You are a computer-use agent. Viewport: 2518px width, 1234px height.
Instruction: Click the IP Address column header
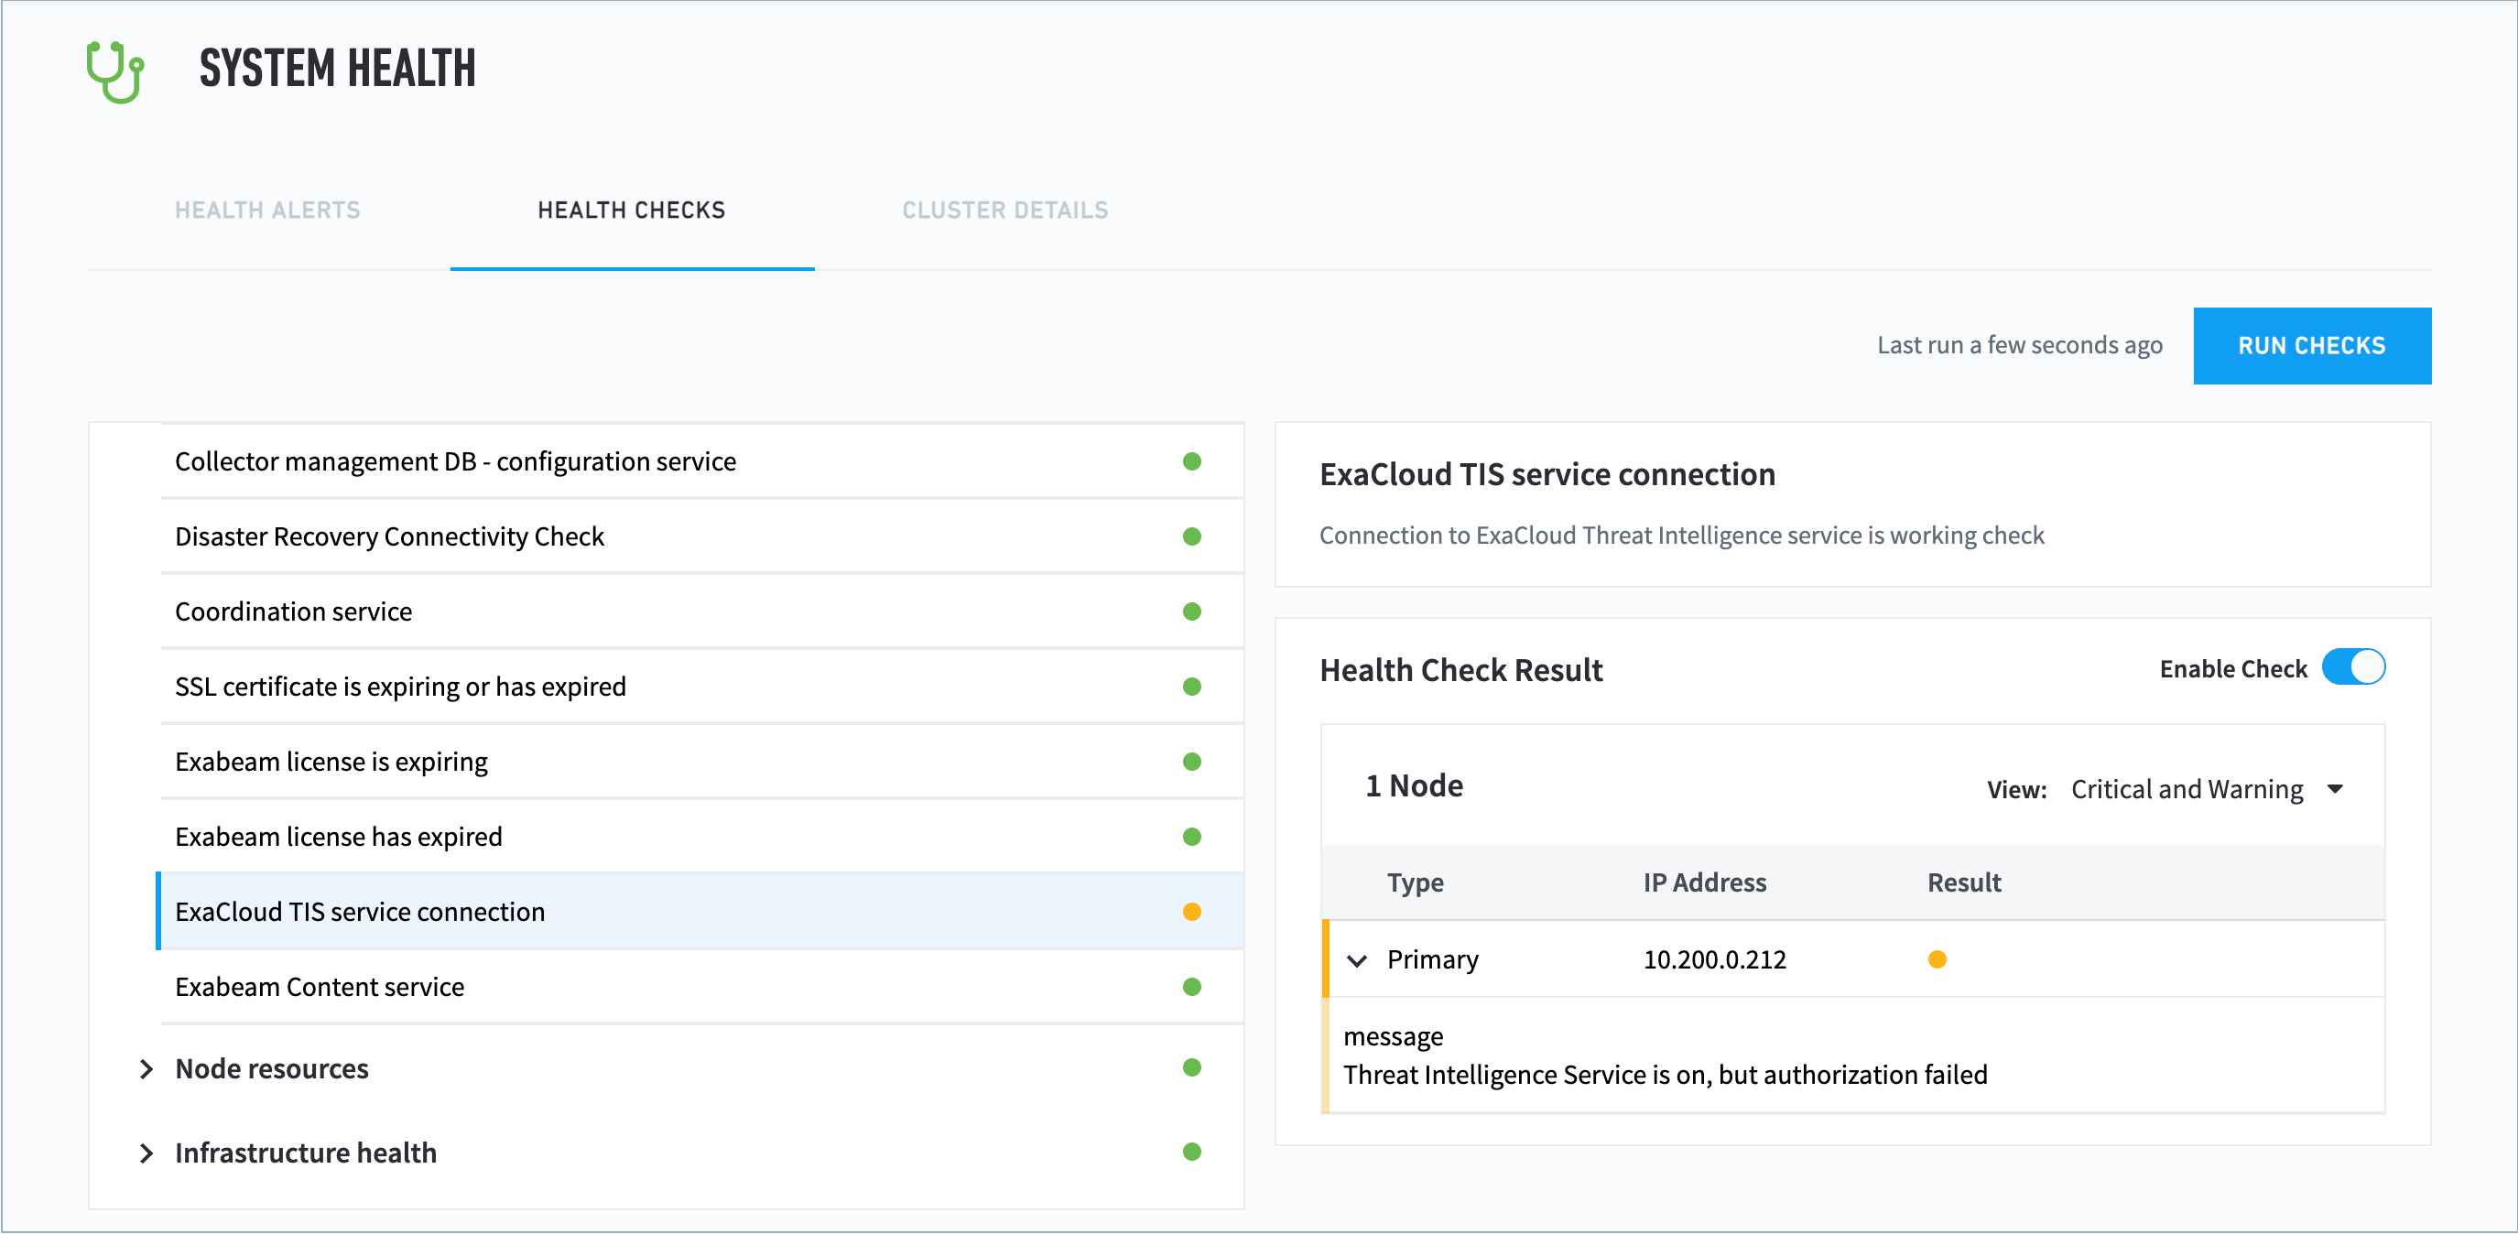1704,882
